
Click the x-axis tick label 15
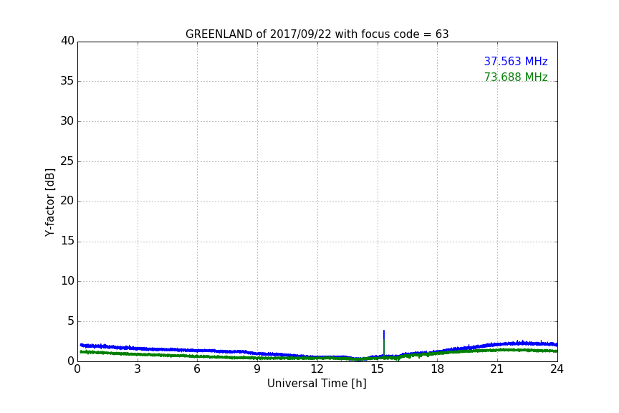[378, 369]
